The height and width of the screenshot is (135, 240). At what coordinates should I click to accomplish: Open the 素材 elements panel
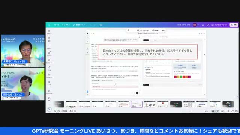click(49, 39)
